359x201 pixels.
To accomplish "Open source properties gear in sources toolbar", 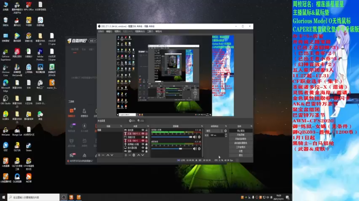I will 134,155.
